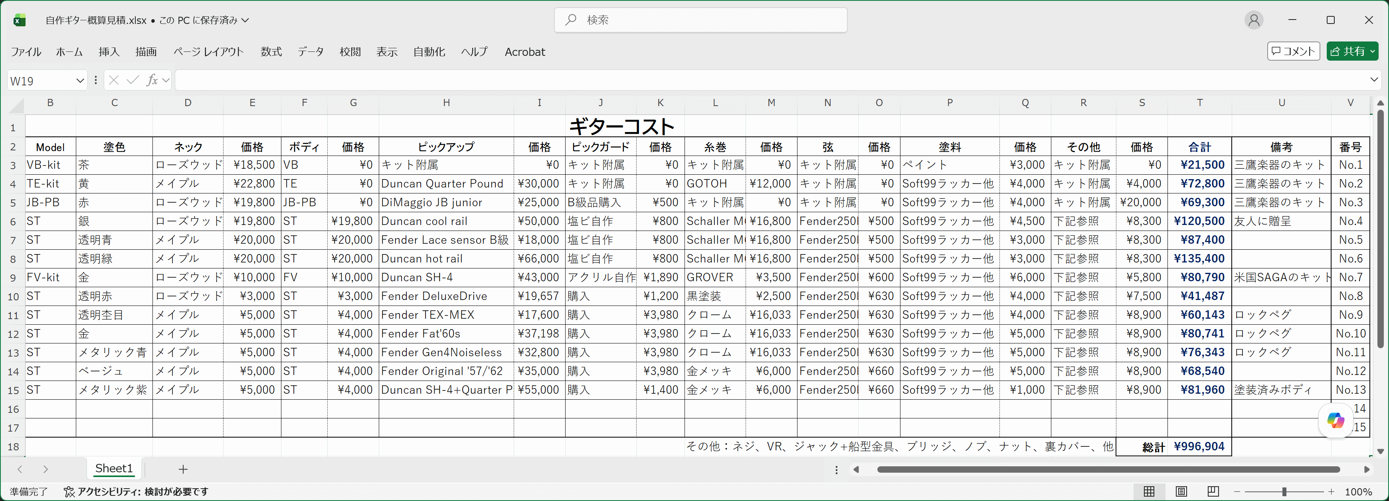Switch to the データ tab
Image resolution: width=1389 pixels, height=501 pixels.
click(x=311, y=52)
